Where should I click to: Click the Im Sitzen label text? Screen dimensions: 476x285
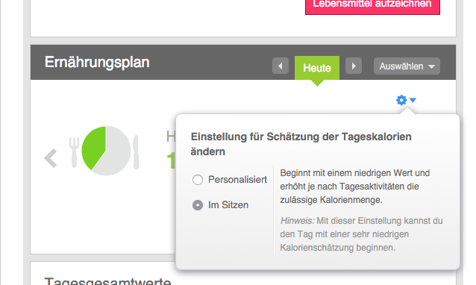pos(228,205)
